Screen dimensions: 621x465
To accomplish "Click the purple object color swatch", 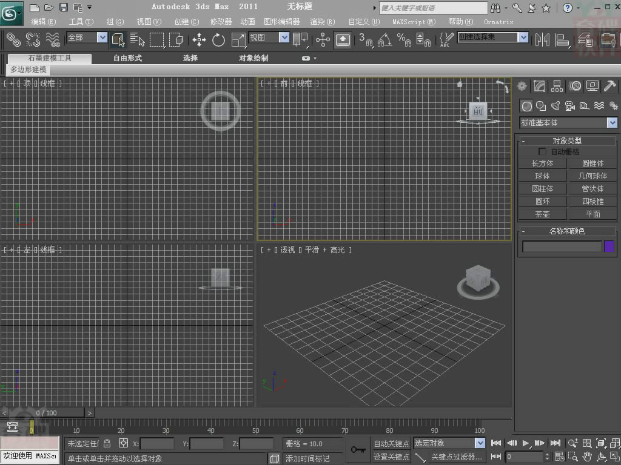I will [x=609, y=246].
